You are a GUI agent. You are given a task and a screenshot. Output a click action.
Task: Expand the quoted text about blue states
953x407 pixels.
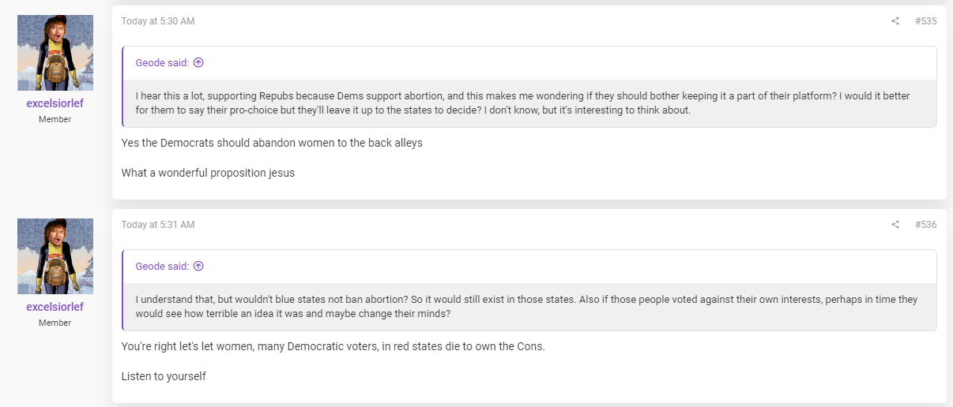pos(529,307)
